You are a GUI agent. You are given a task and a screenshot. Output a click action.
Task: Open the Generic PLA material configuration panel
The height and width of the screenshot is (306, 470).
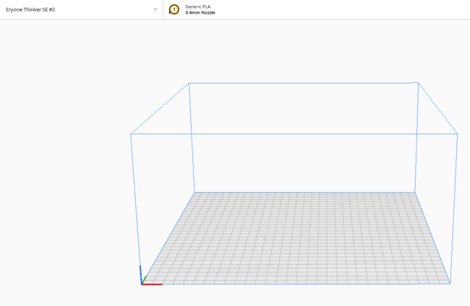click(197, 6)
